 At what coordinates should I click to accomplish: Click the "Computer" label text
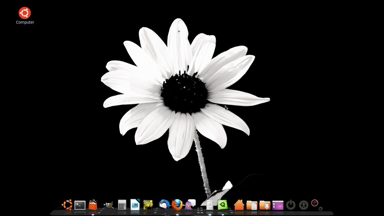click(25, 22)
